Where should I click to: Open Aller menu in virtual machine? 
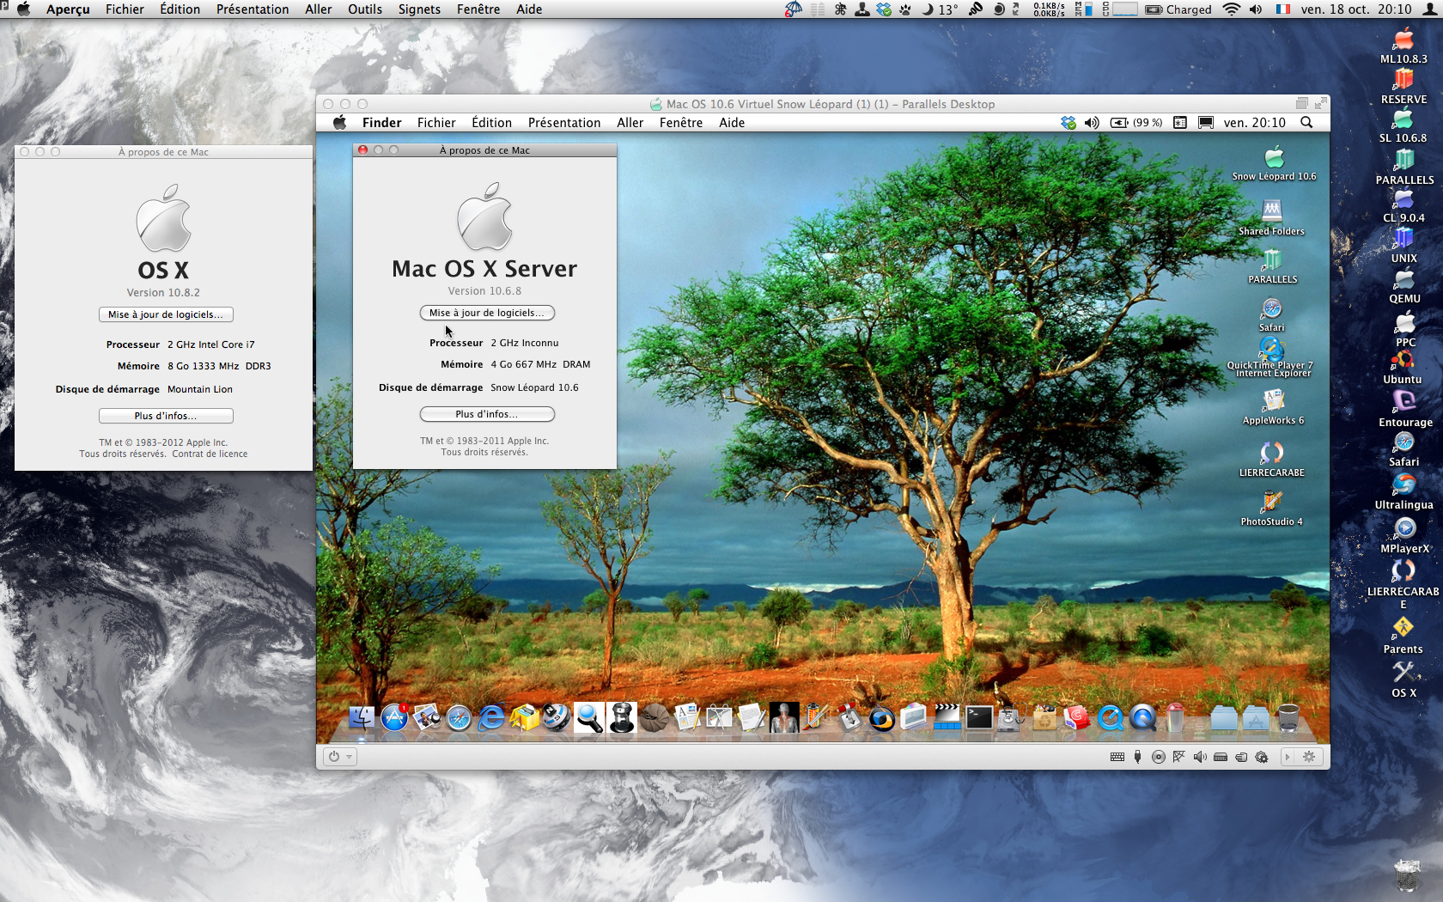coord(630,123)
